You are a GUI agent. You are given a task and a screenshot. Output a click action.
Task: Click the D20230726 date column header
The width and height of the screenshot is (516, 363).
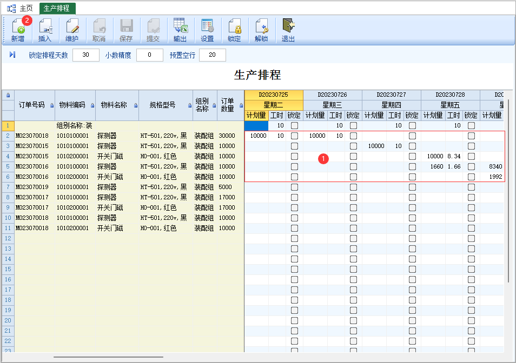332,95
